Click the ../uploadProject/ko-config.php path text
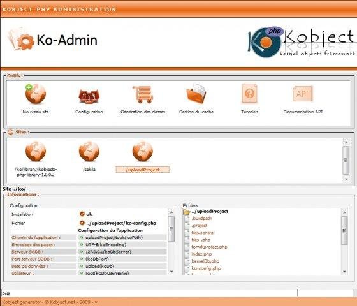 pyautogui.click(x=121, y=223)
